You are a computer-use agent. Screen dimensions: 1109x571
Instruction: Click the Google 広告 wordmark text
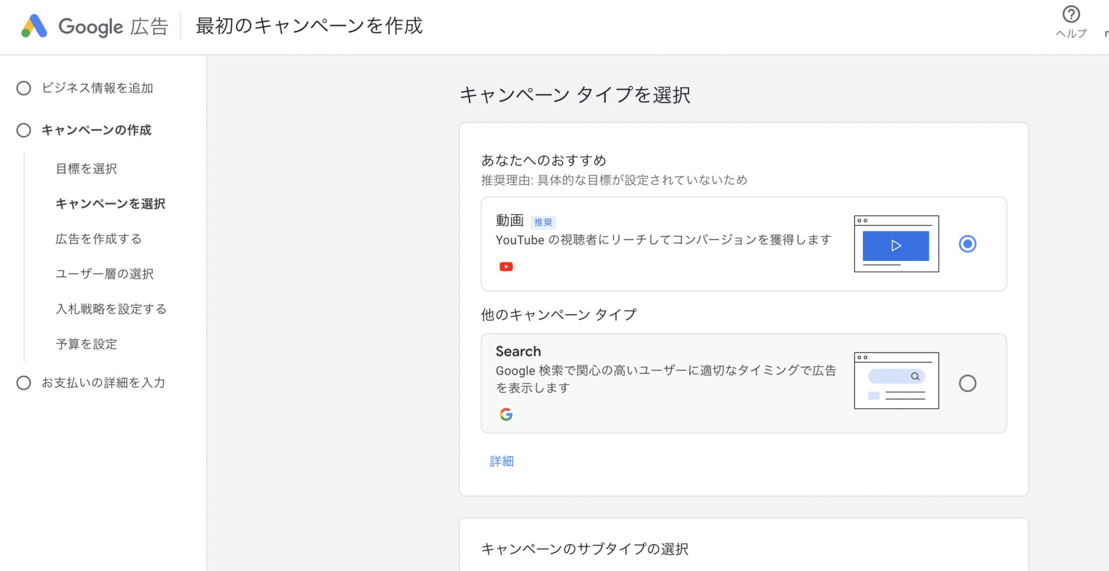(x=113, y=27)
